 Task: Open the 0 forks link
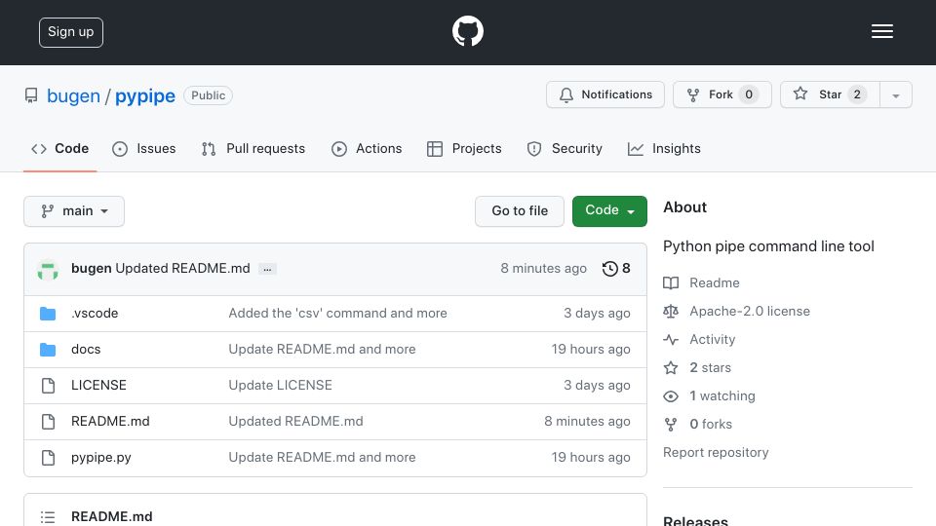click(x=711, y=424)
